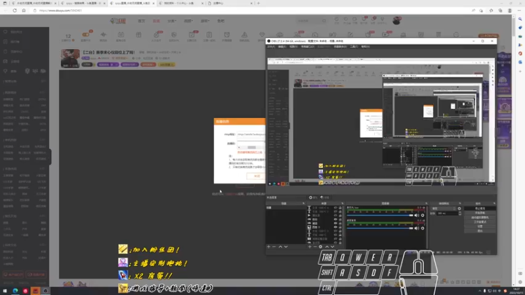Toggle lock on 键盘 source in OBS
Screen dimensions: 525x295
click(340, 223)
